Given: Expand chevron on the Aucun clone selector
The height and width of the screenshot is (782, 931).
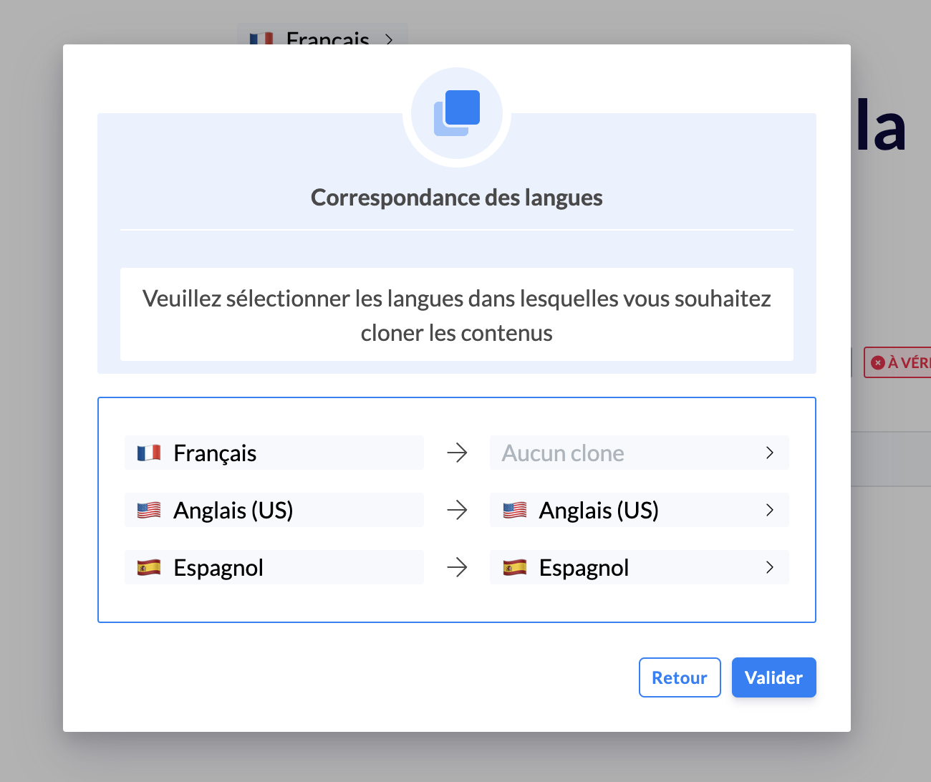Looking at the screenshot, I should tap(770, 453).
